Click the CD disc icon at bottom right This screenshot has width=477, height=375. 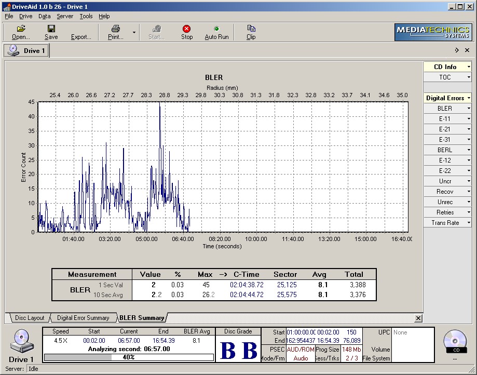[455, 341]
